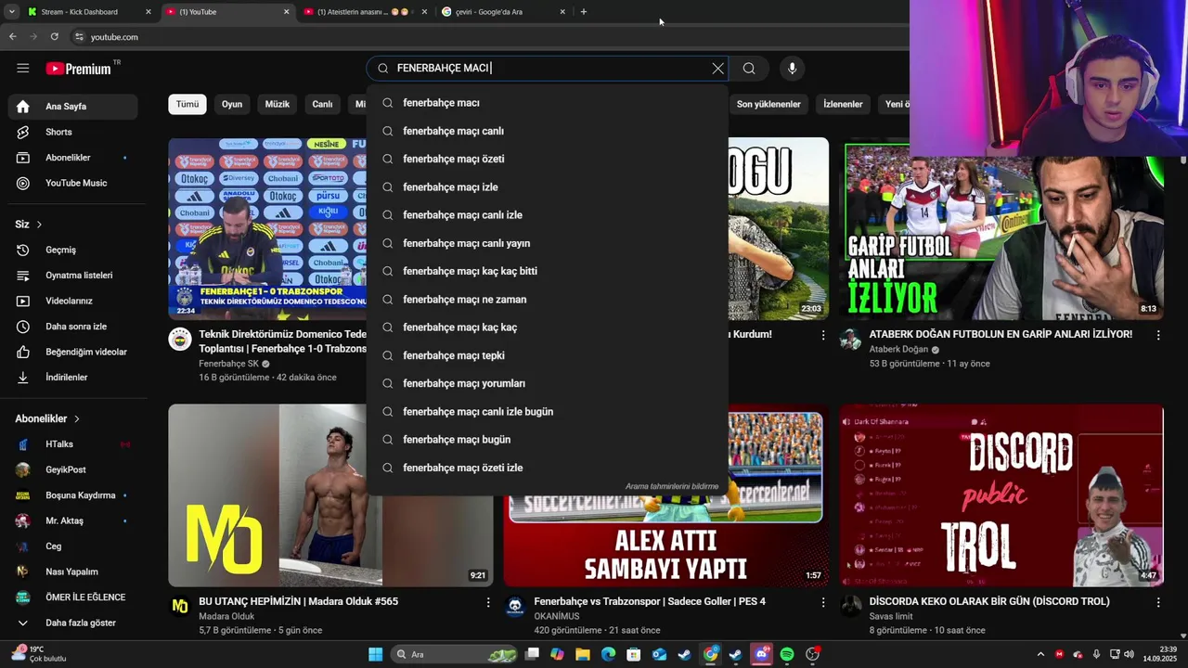
Task: Select suggestion "fenerbahçe maçı kaç kaç bitti"
Action: pos(548,271)
